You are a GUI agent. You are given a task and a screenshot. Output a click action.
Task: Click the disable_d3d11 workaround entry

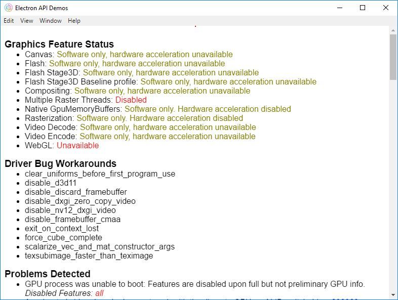(51, 183)
